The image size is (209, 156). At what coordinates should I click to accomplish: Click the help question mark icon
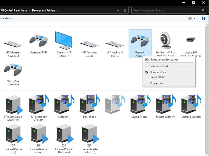click(x=203, y=18)
